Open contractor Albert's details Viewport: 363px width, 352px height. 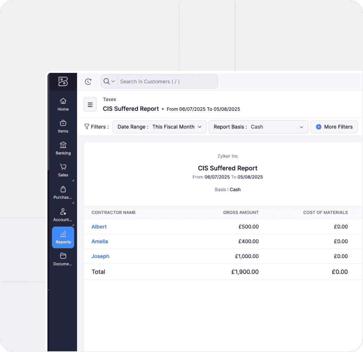(x=99, y=227)
